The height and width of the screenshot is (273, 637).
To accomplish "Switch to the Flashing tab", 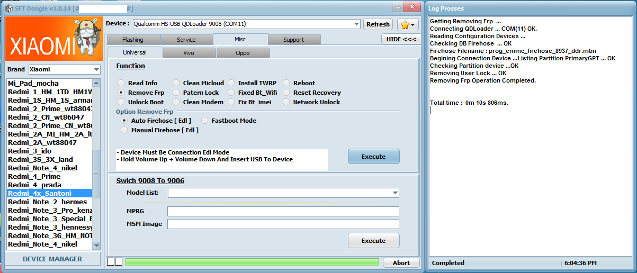I will point(133,40).
